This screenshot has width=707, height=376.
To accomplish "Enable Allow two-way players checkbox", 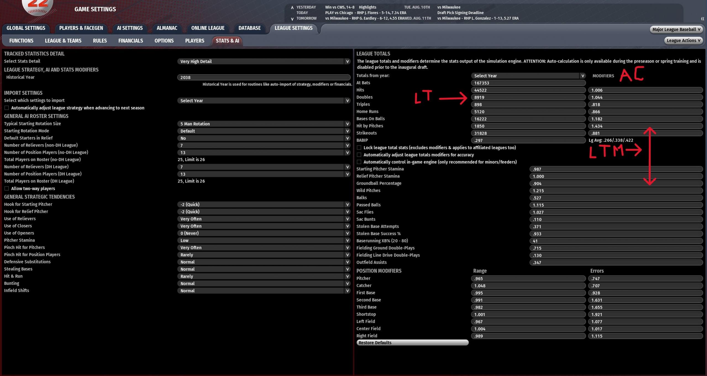I will click(7, 189).
